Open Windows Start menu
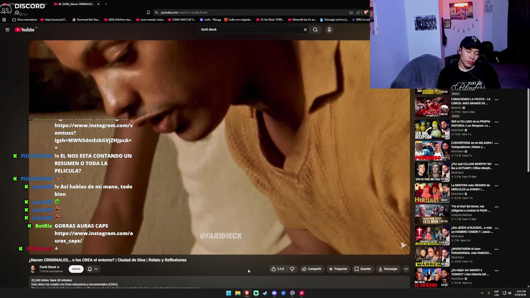 [x=229, y=293]
